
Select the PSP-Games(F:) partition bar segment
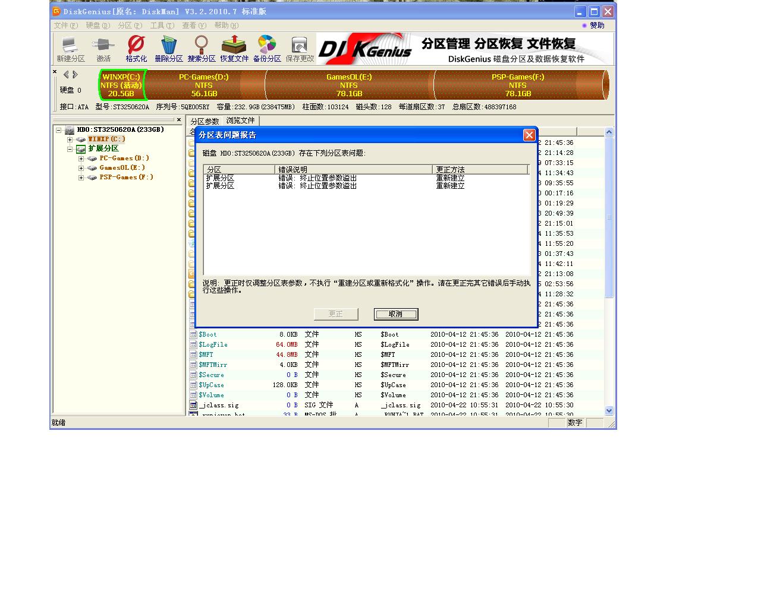(x=518, y=85)
